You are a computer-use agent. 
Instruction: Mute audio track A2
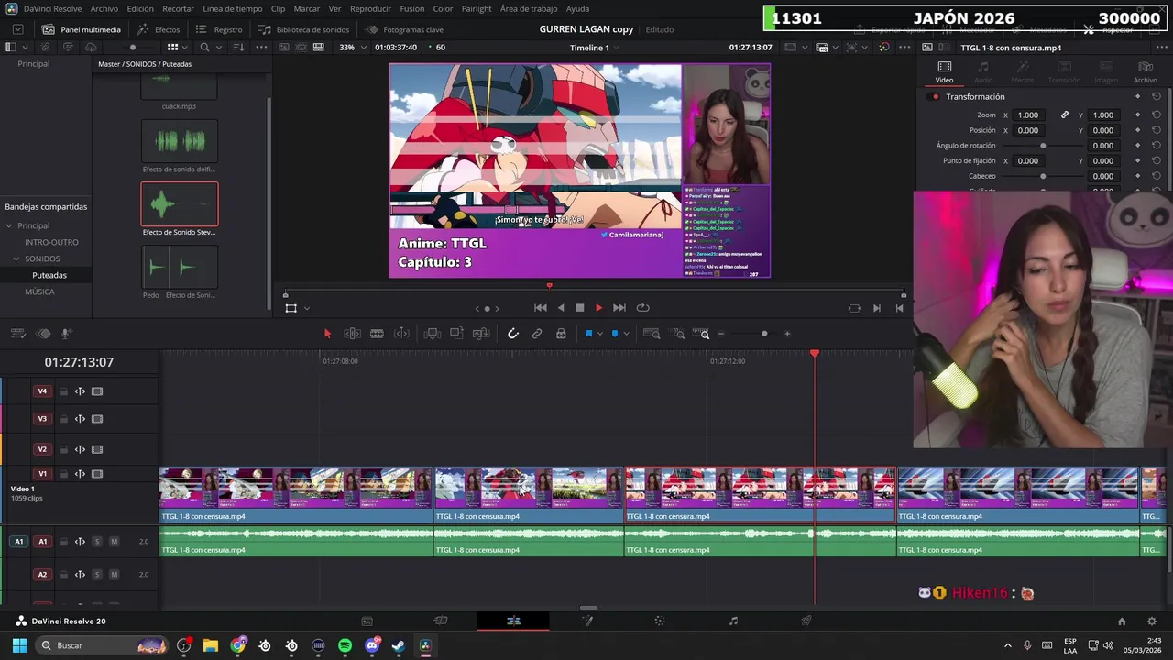click(114, 575)
